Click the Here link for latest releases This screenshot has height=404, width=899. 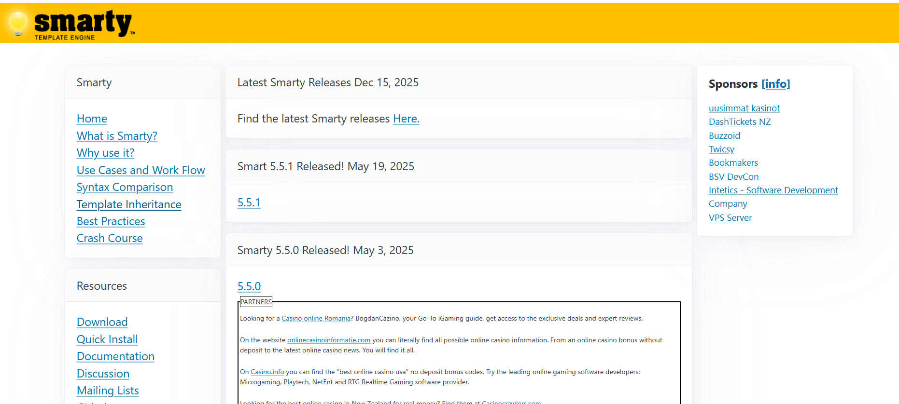click(x=406, y=119)
